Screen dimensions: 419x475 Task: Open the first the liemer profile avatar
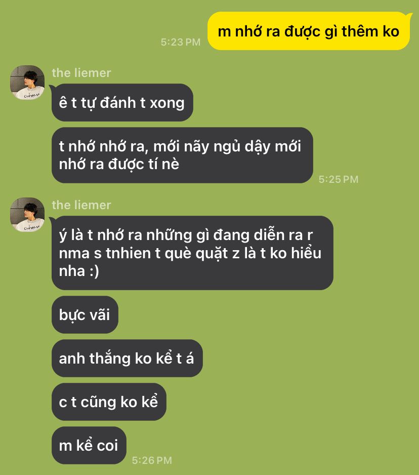point(27,83)
